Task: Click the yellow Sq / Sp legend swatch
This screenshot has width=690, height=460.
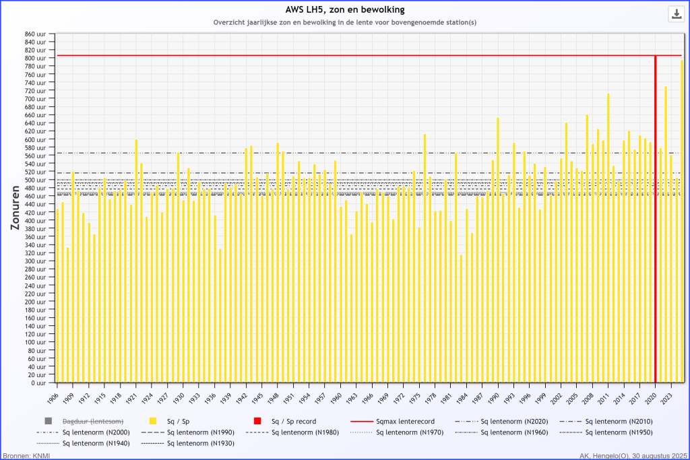Action: pyautogui.click(x=153, y=422)
